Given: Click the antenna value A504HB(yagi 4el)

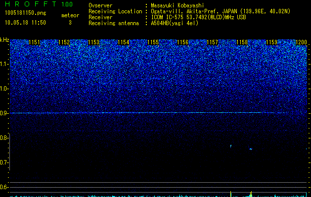Looking at the screenshot, I should (175, 23).
